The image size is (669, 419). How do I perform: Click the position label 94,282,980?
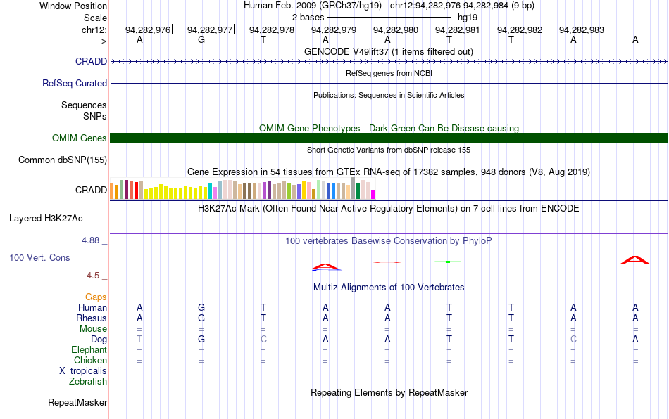(396, 30)
